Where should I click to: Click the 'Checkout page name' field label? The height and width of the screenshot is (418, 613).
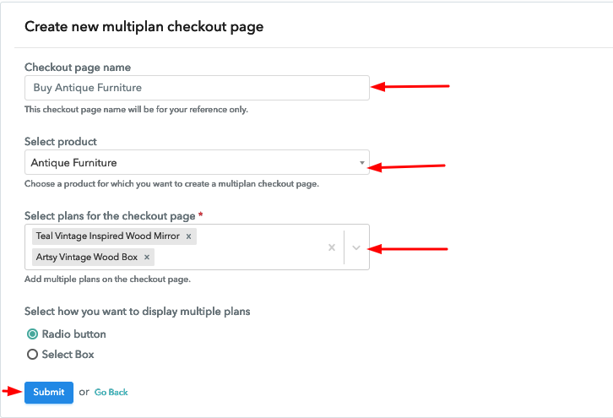(x=78, y=68)
